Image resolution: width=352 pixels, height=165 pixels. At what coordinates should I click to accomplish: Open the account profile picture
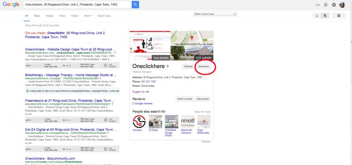(x=342, y=5)
